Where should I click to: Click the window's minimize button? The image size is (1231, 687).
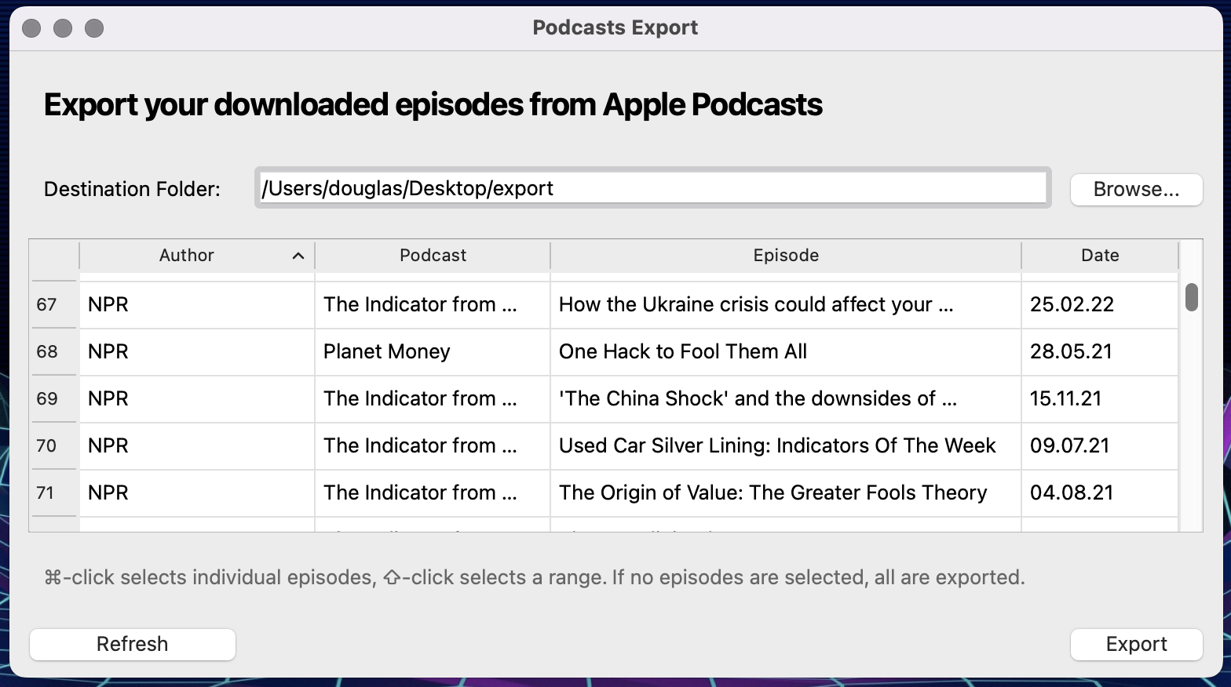coord(63,28)
